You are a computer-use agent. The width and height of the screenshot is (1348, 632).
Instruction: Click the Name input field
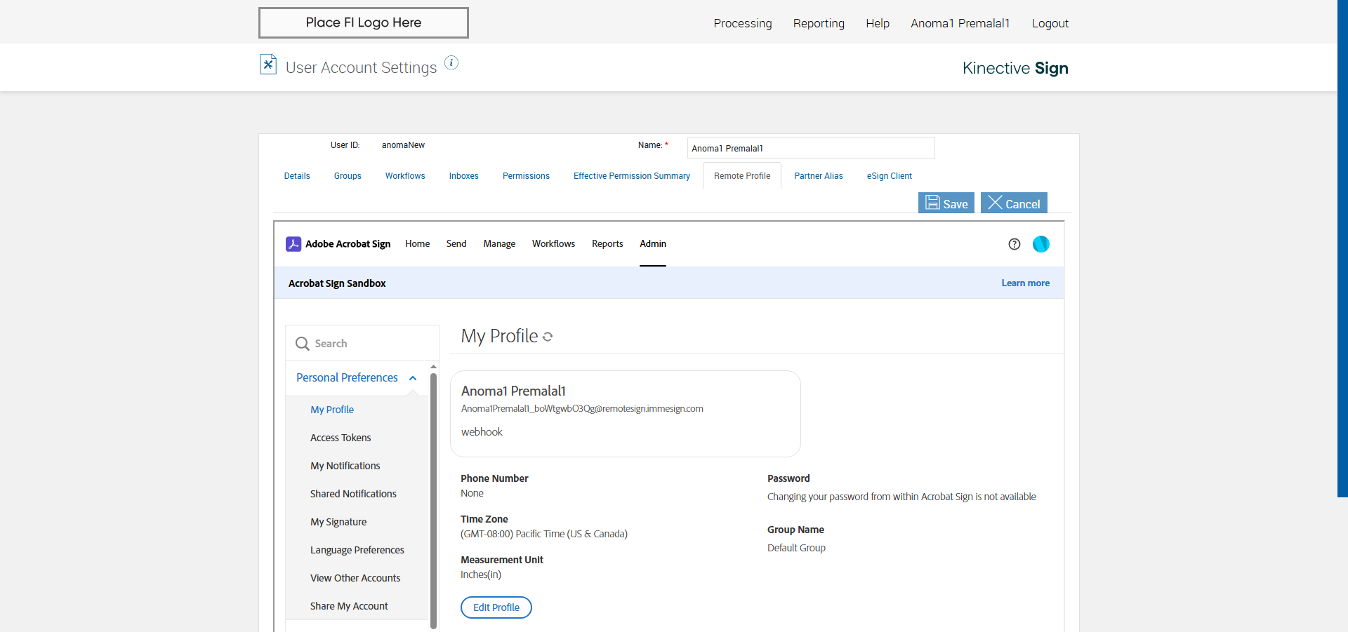(x=811, y=148)
